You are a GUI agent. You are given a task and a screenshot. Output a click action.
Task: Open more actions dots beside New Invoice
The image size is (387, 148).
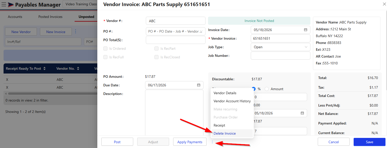(x=76, y=32)
